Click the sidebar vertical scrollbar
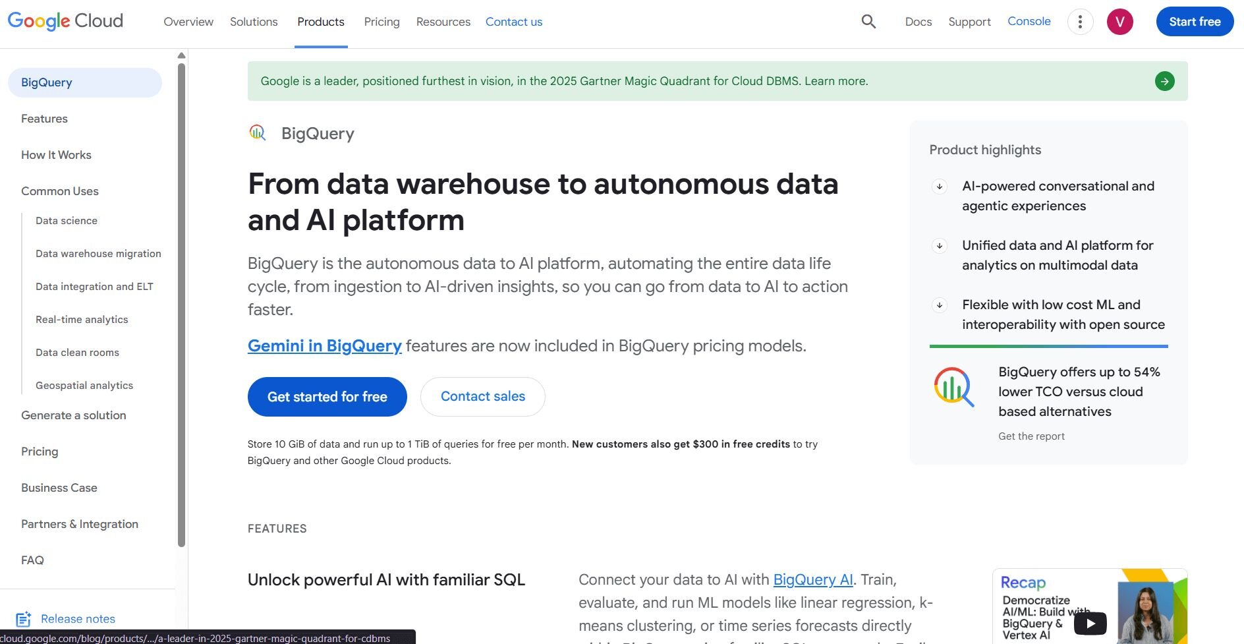 [x=181, y=303]
